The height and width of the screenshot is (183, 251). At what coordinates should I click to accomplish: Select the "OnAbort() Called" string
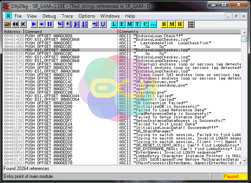coord(147,100)
